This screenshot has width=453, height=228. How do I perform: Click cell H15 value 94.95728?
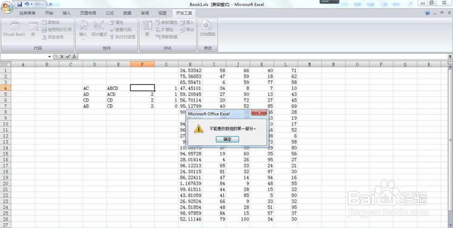pyautogui.click(x=190, y=154)
